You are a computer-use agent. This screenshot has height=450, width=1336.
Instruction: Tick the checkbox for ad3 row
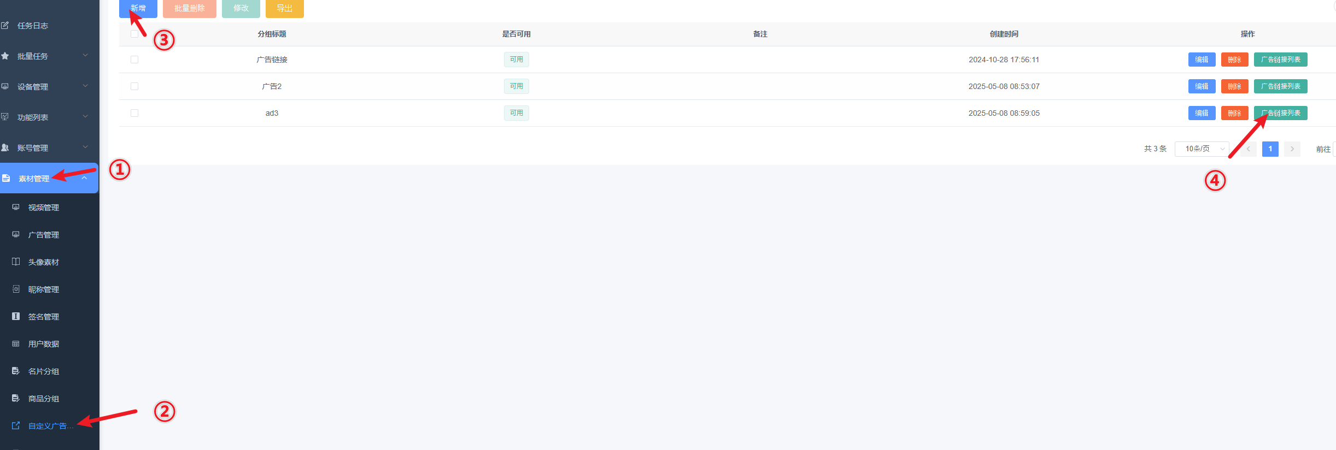tap(134, 113)
